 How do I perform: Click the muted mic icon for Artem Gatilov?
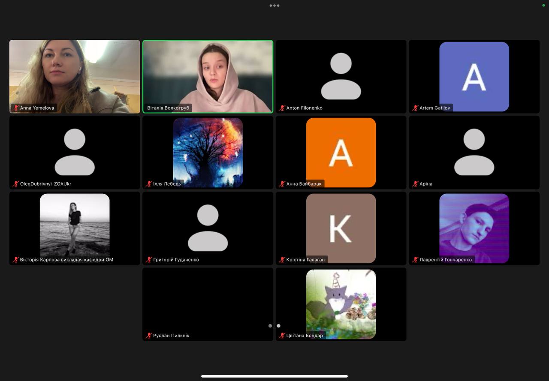[415, 108]
